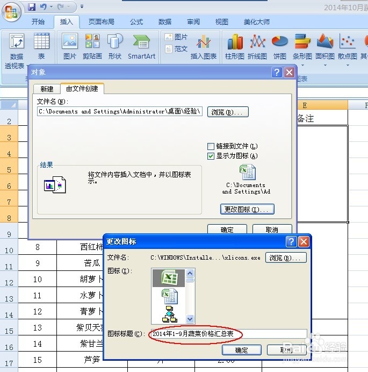Click the select-all corner of the sheet
Viewport: 368px width, 372px height.
9,105
